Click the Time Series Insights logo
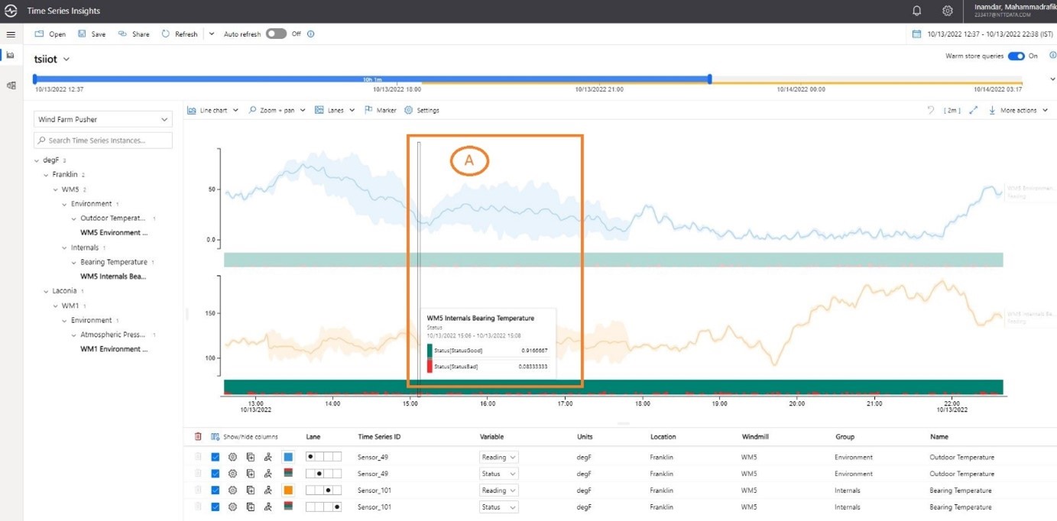The height and width of the screenshot is (521, 1057). pos(11,11)
